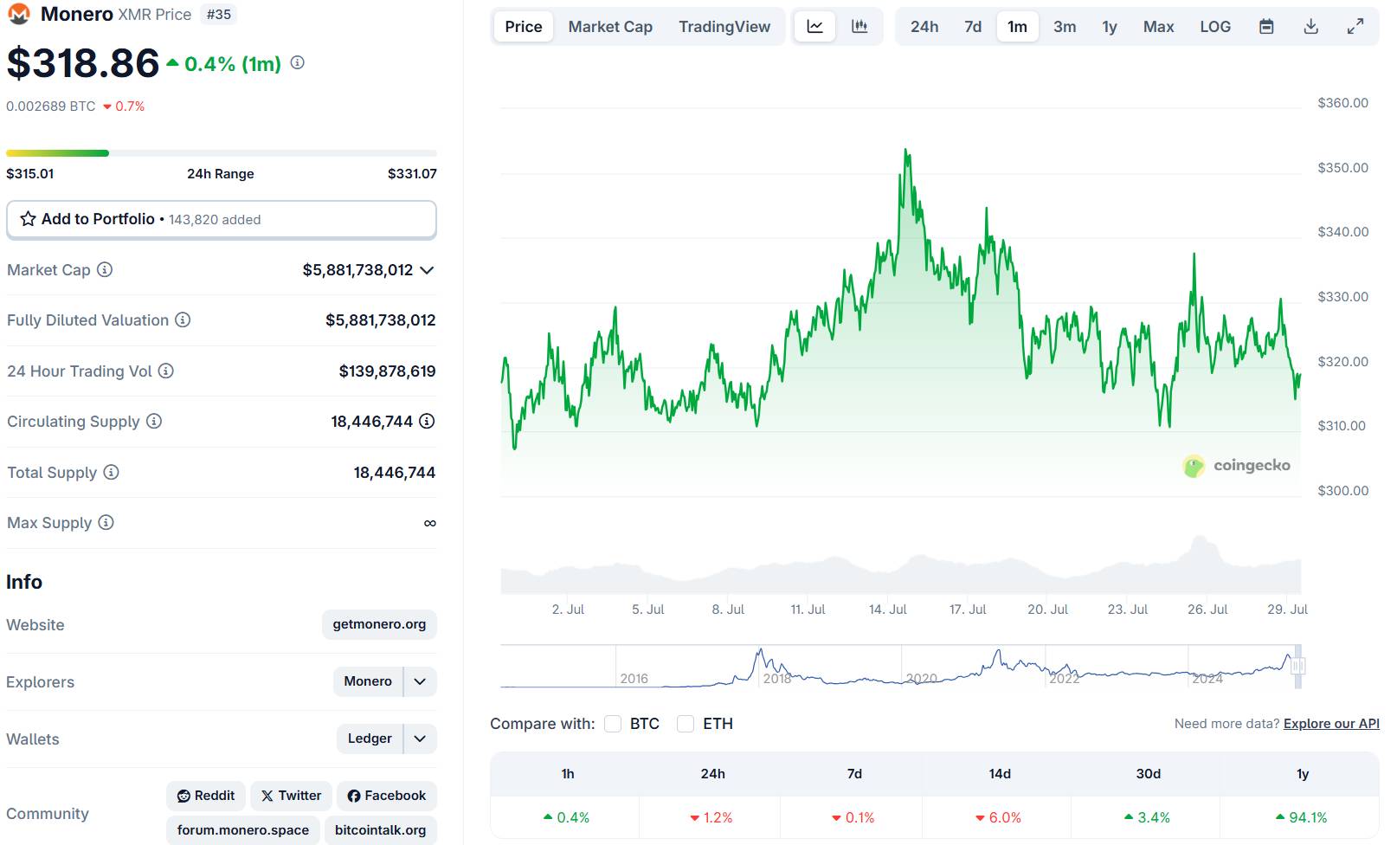Set the chart range to 3m
Screen dimensions: 1397x845
tap(1065, 27)
